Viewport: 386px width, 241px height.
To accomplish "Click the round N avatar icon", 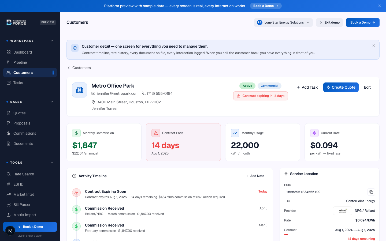I will tap(10, 231).
